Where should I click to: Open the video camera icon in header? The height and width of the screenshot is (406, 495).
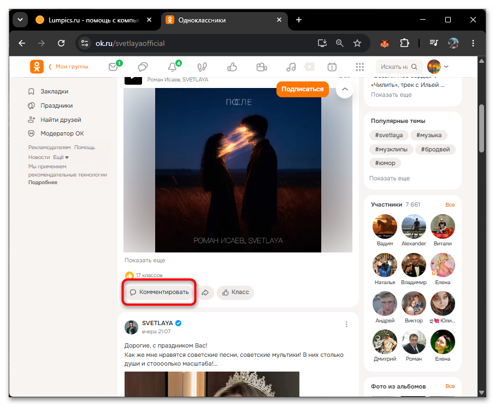tap(261, 67)
